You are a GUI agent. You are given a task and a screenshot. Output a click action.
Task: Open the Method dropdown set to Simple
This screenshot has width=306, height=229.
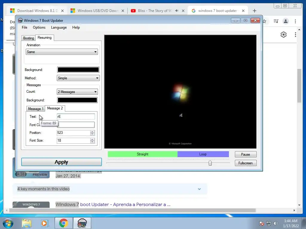(x=78, y=78)
